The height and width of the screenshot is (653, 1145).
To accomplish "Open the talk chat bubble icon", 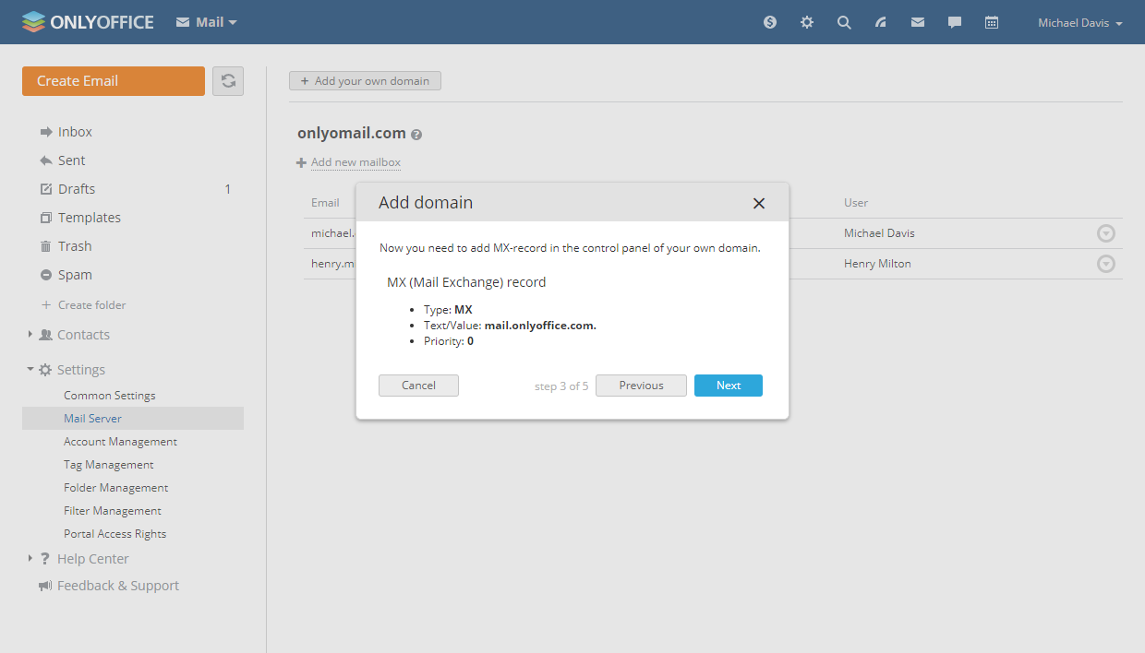I will click(955, 22).
